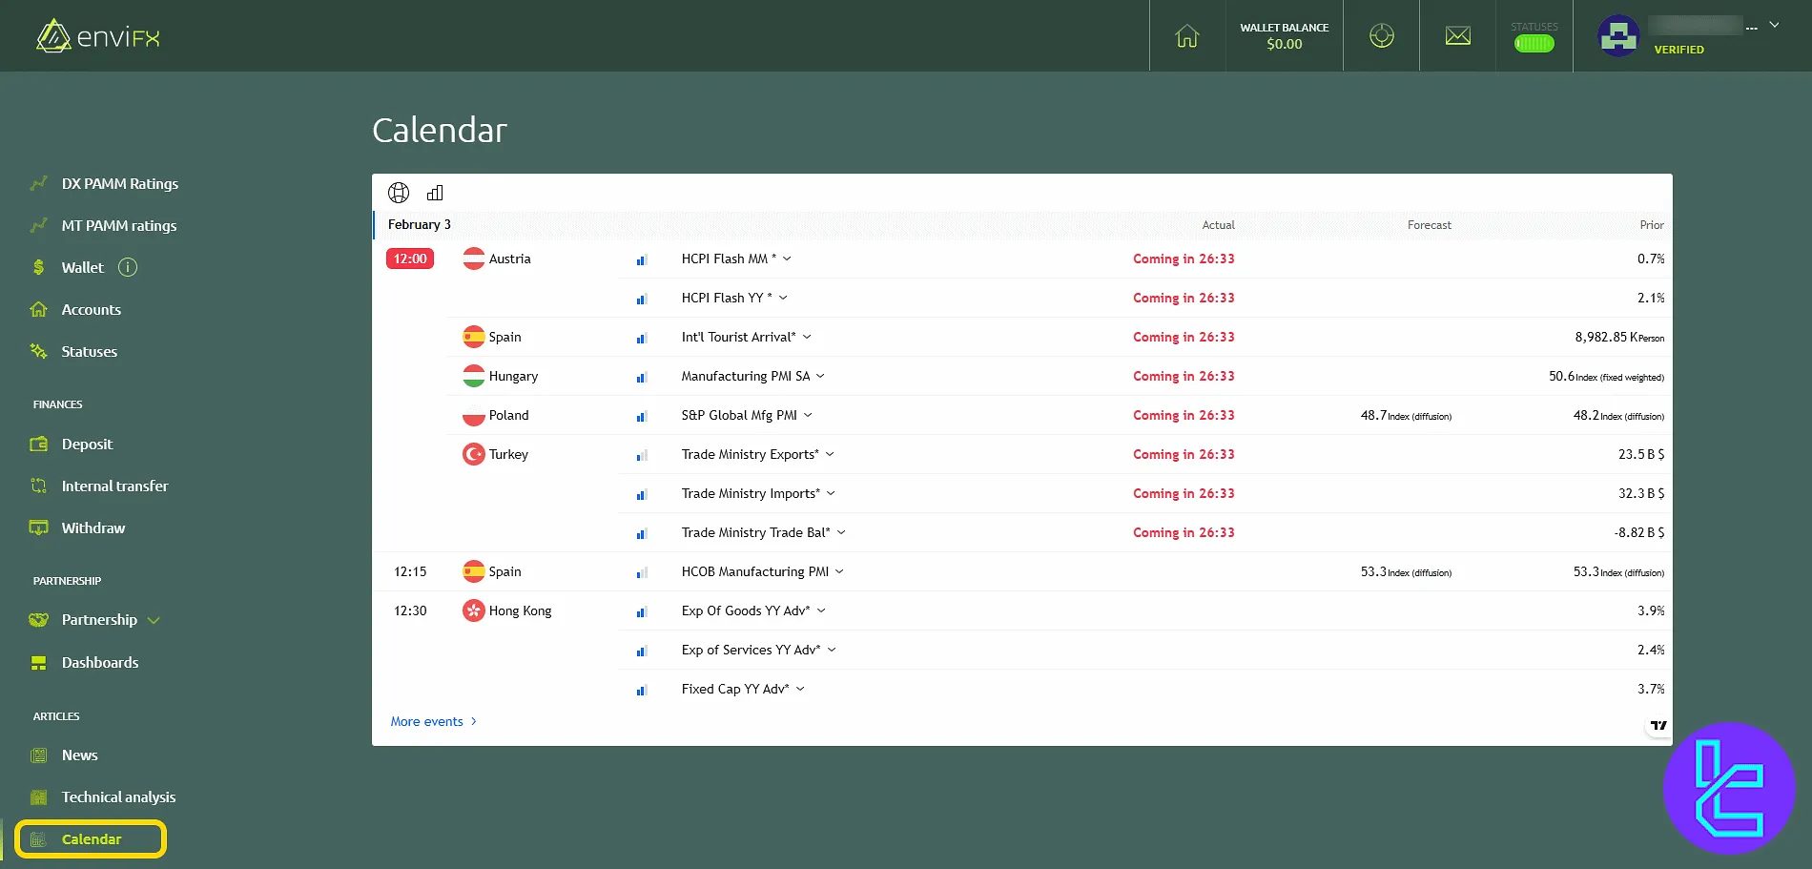The height and width of the screenshot is (869, 1812).
Task: Select the Accounts icon in sidebar
Action: click(x=38, y=309)
